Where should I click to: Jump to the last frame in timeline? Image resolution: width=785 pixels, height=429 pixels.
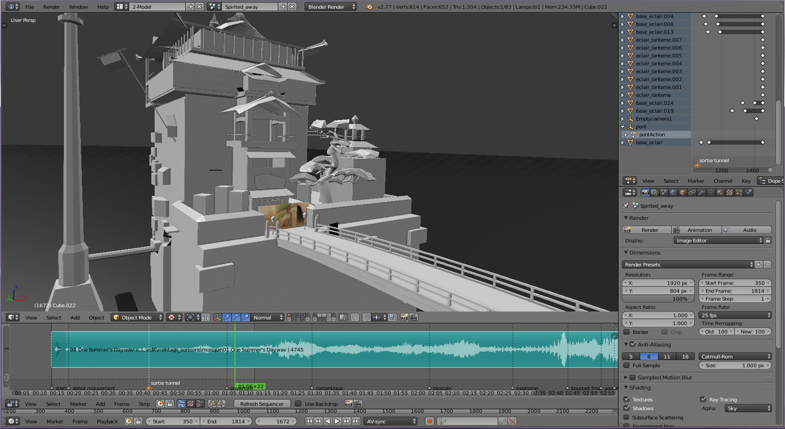tap(356, 421)
